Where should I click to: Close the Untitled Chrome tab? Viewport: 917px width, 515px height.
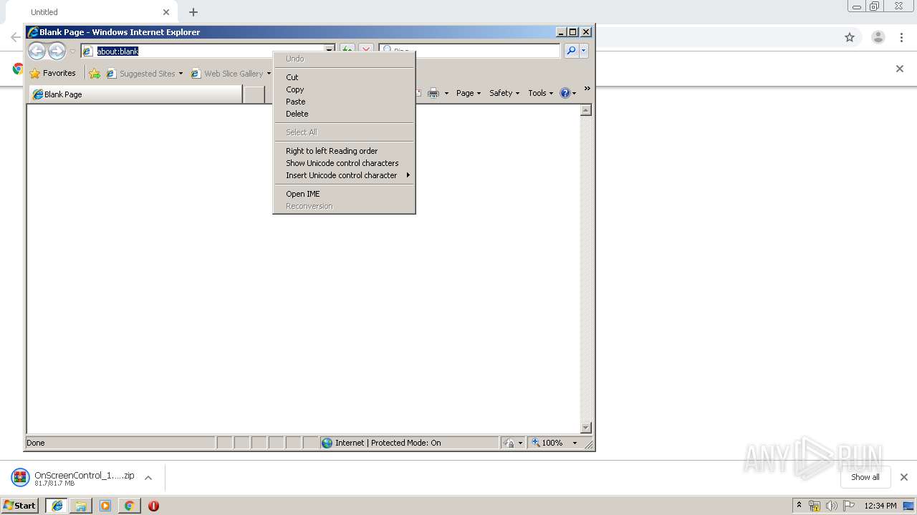point(166,12)
